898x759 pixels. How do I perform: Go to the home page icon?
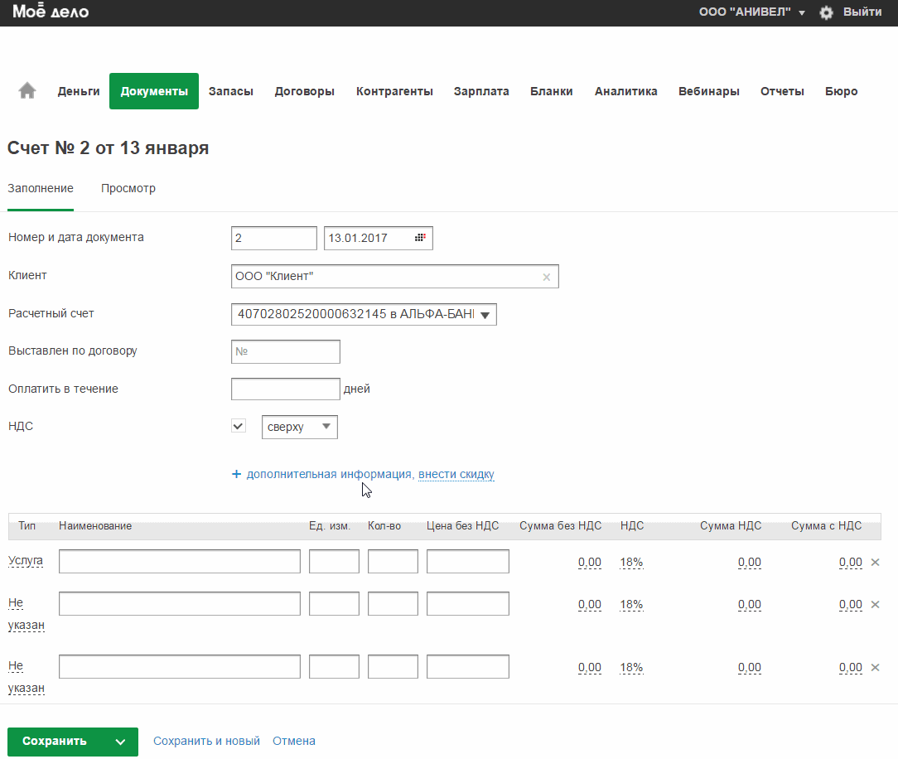click(27, 91)
